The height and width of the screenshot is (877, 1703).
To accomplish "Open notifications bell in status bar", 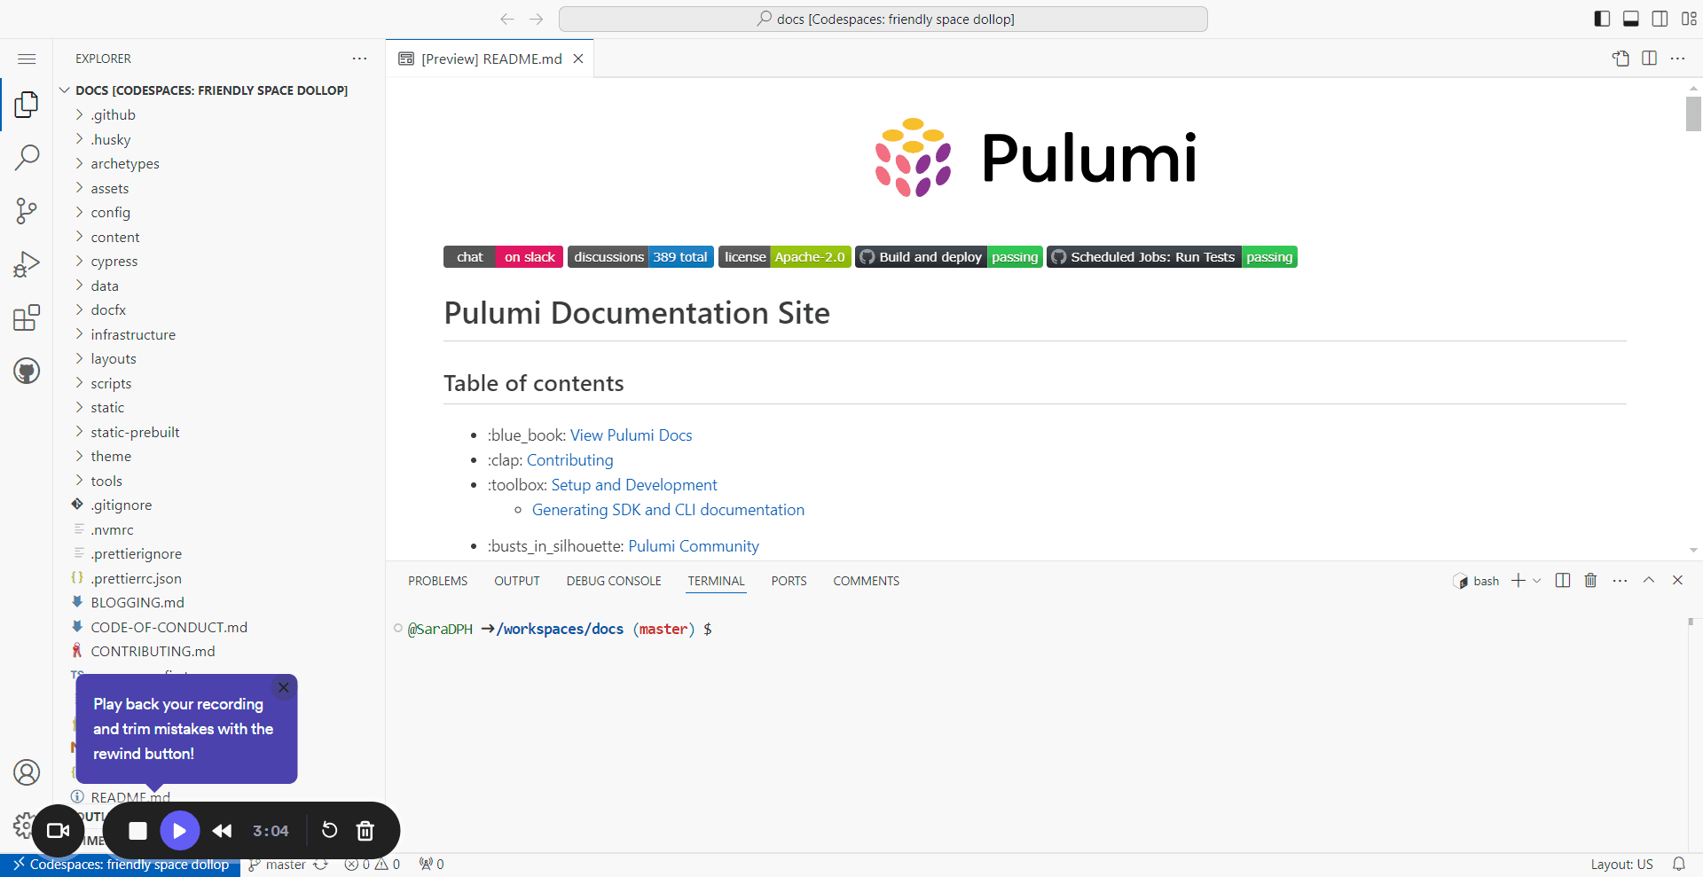I will click(1679, 865).
